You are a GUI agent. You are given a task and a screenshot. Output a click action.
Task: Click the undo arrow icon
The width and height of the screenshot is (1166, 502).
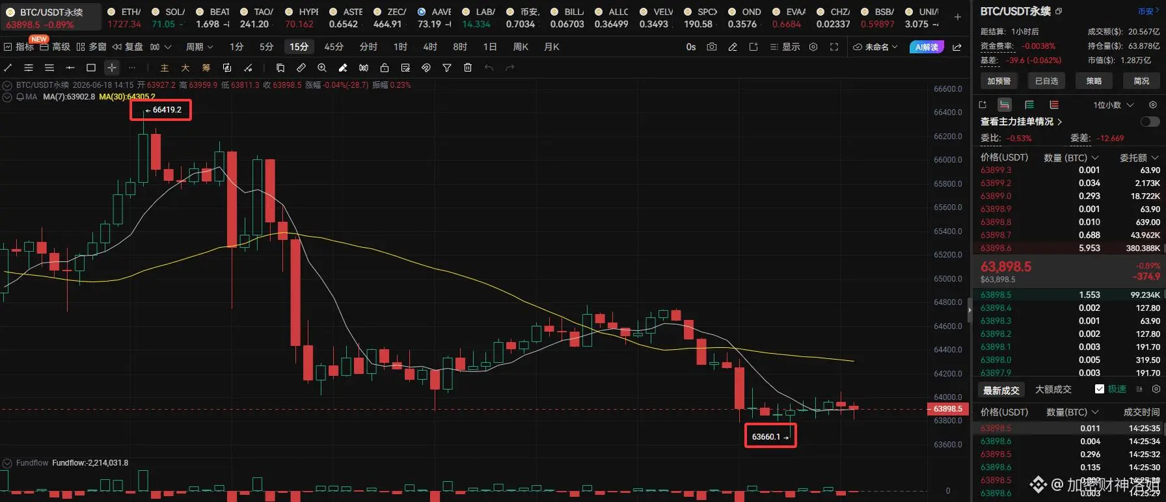489,68
